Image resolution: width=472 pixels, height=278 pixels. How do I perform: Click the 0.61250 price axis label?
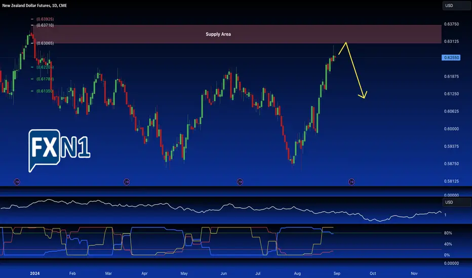coord(452,94)
